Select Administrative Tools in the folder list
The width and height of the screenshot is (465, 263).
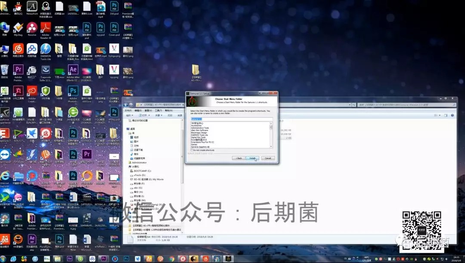pyautogui.click(x=200, y=128)
